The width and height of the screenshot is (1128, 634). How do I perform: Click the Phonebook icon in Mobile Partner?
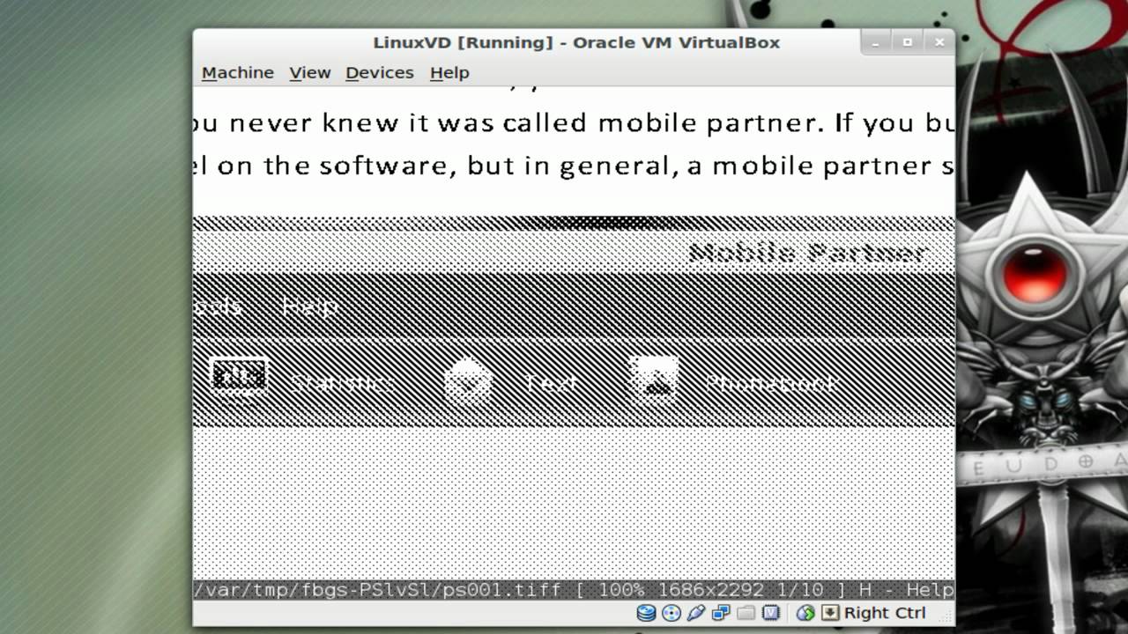(656, 379)
